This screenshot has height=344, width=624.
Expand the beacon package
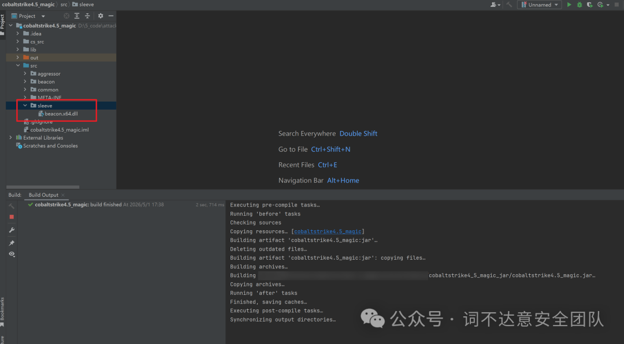tap(25, 81)
